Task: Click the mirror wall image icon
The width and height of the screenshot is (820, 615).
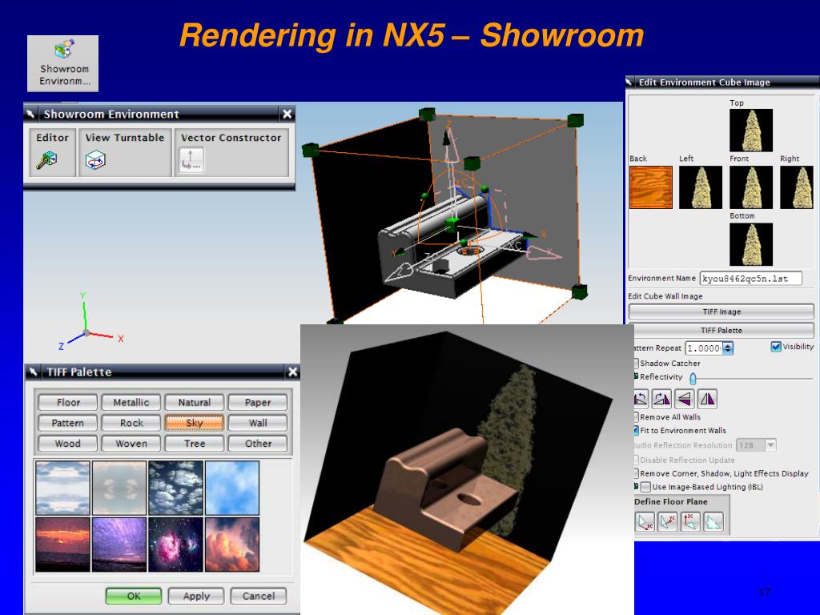Action: coord(707,399)
